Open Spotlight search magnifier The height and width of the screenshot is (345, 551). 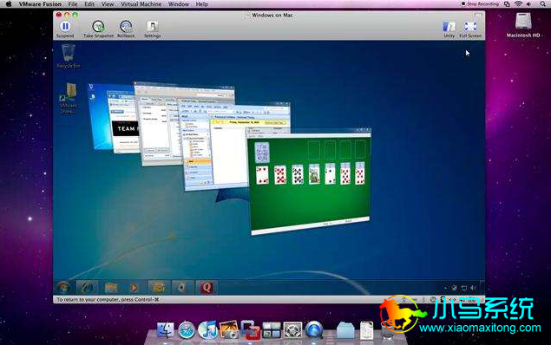click(543, 4)
